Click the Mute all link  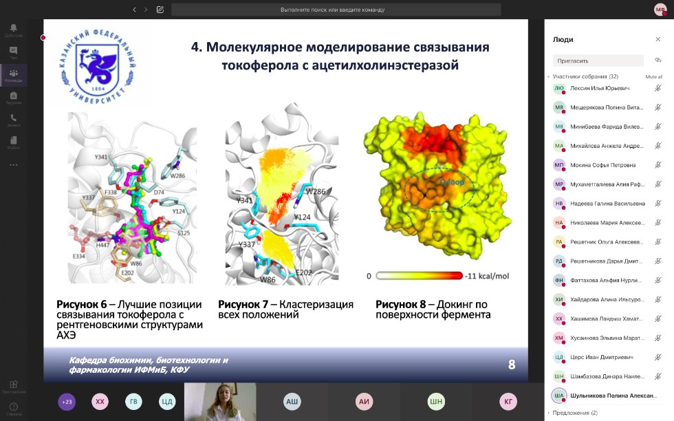(655, 77)
